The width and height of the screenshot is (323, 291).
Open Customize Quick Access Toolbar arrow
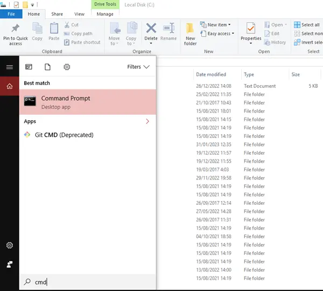point(32,5)
